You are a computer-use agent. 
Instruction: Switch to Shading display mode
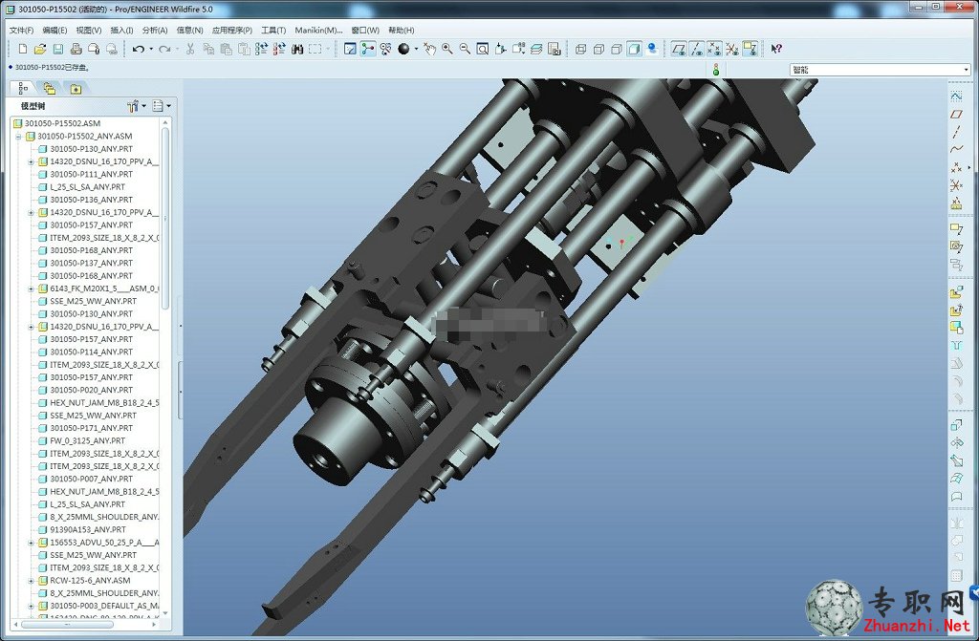[634, 49]
